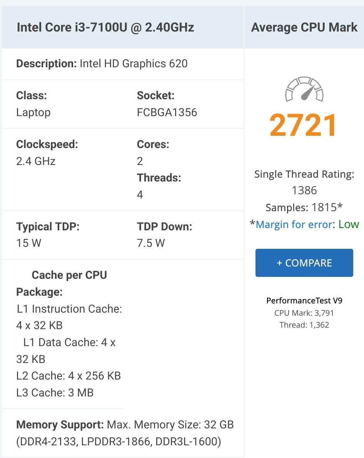Screen dimensions: 364x458
Task: Click the Memory Support label
Action: pyautogui.click(x=60, y=425)
